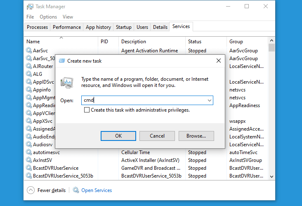The height and width of the screenshot is (206, 302).
Task: Click OK to run cmd
Action: (x=118, y=136)
